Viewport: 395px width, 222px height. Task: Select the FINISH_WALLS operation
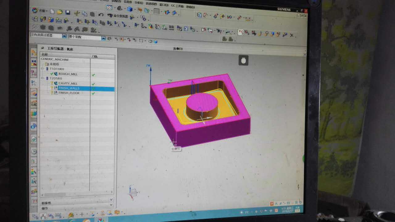[69, 88]
